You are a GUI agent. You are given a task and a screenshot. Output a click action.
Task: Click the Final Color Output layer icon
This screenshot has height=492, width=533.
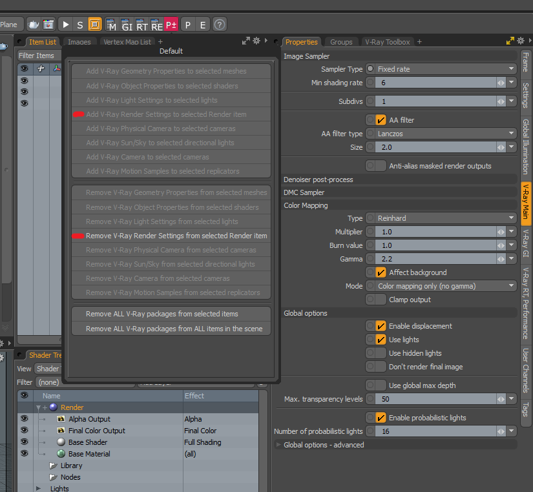click(x=61, y=430)
